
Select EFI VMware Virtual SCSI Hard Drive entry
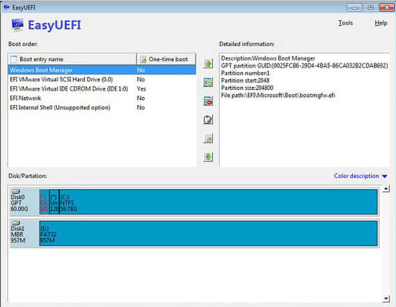point(102,79)
